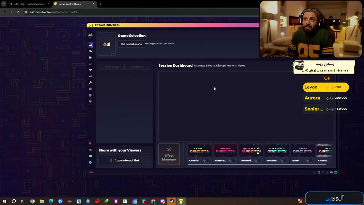Screen dimensions: 364x205
Task: Open a new browser tab
Action: [100, 4]
